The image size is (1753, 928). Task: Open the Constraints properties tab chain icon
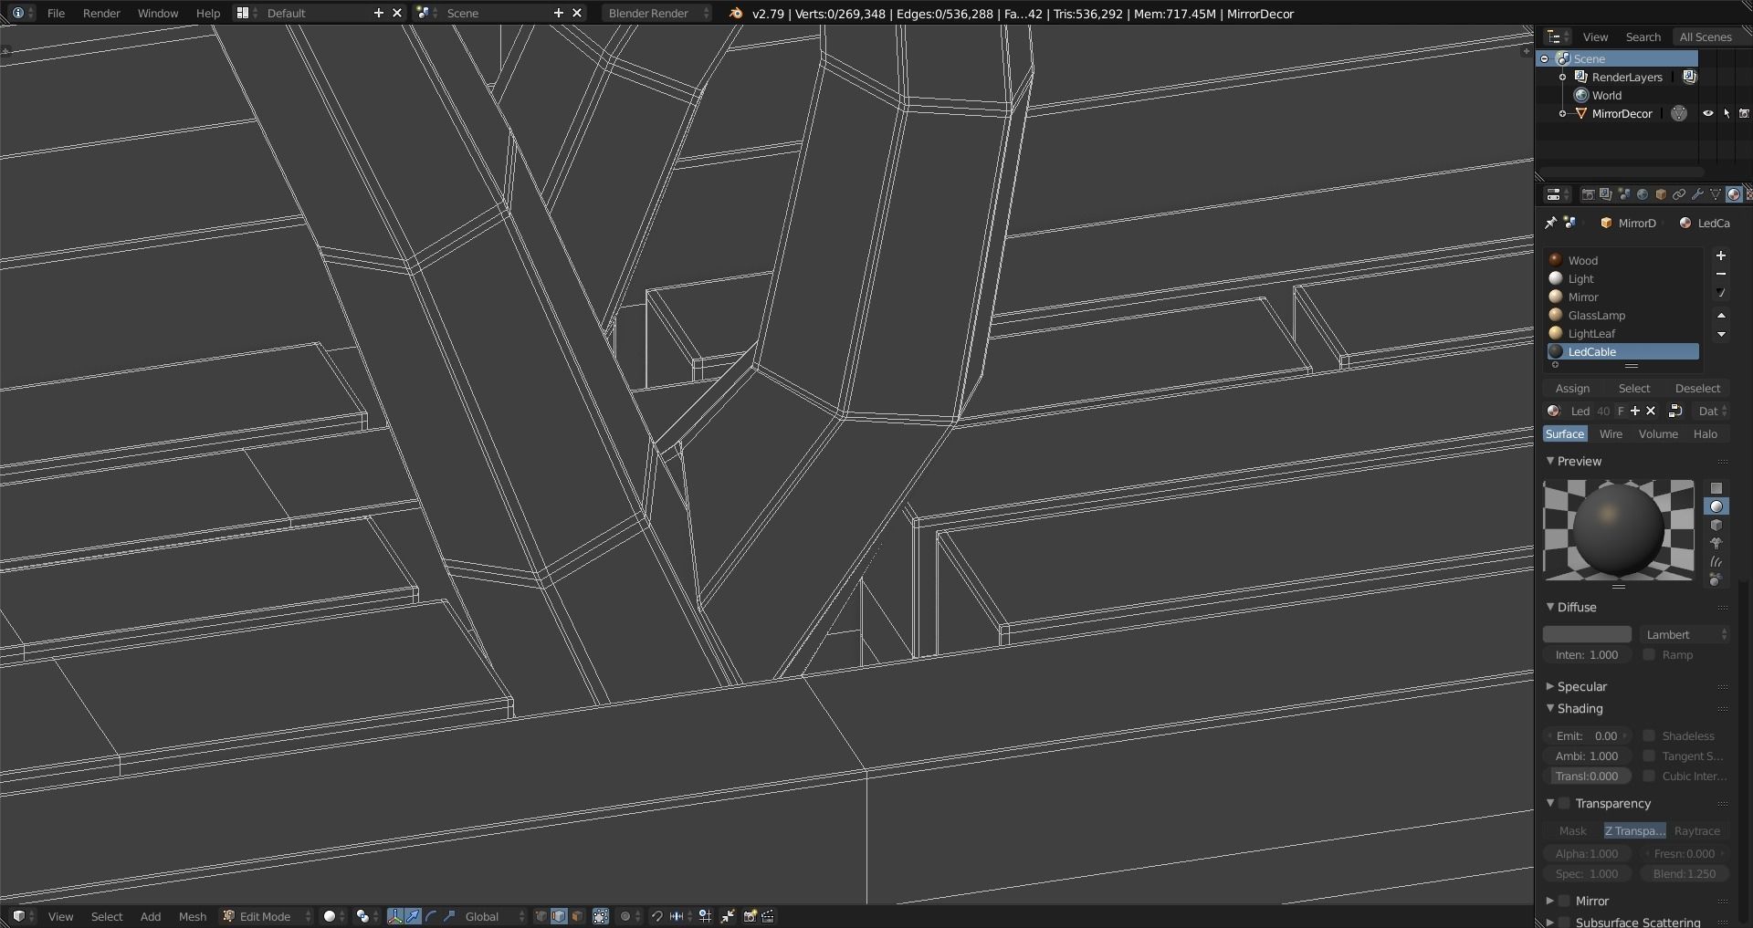(x=1679, y=194)
